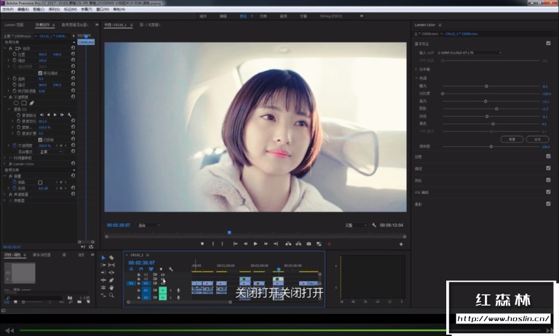Uncheck the uniform scale checkbox

pyautogui.click(x=40, y=73)
